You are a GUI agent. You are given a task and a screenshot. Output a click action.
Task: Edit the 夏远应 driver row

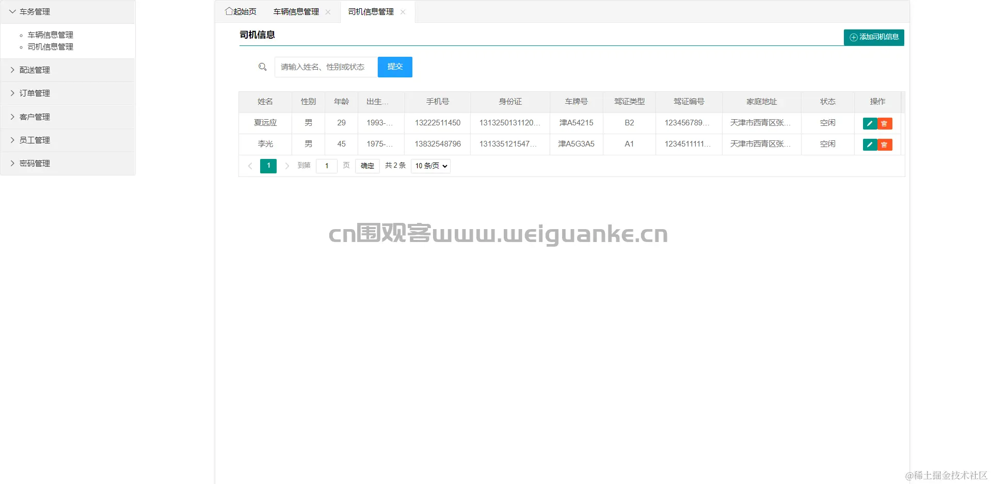(x=870, y=123)
